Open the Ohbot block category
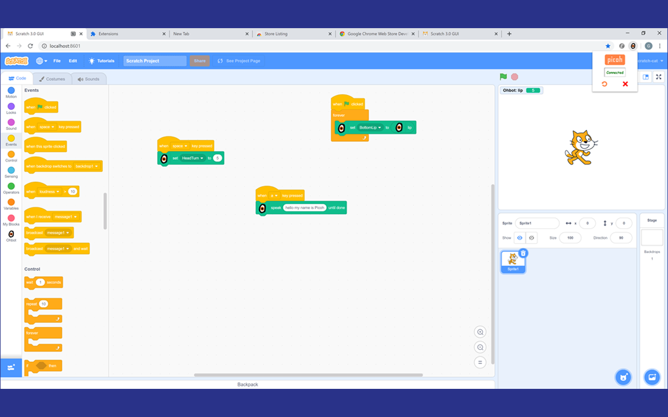 click(x=11, y=236)
